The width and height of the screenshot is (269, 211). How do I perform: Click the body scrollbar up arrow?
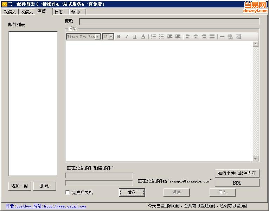[x=255, y=44]
